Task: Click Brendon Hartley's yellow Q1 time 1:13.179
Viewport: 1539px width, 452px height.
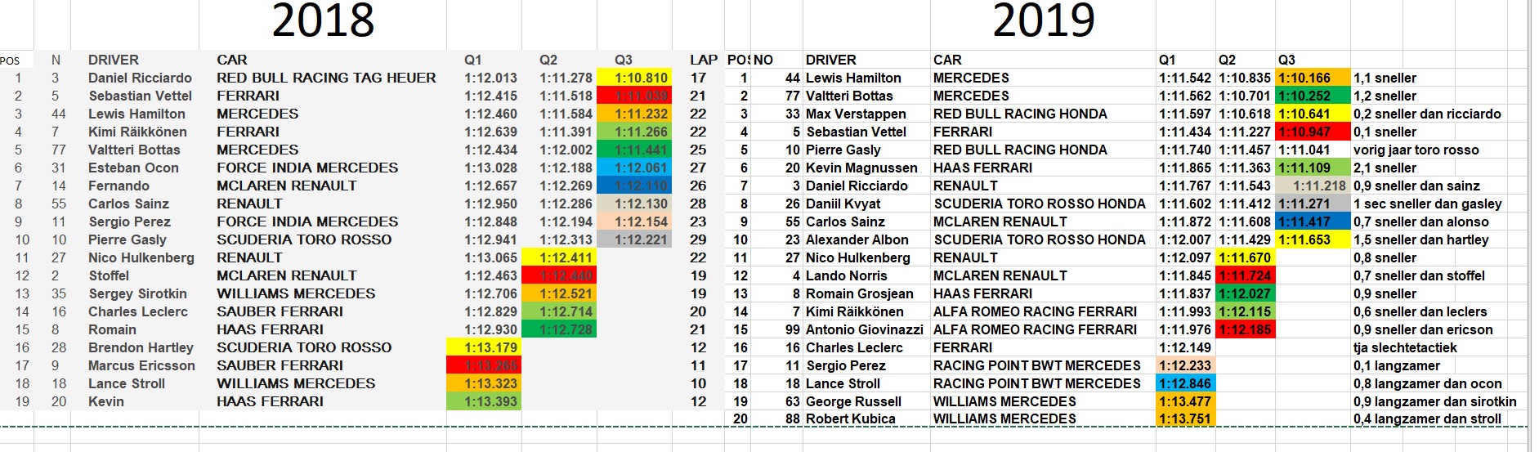Action: (484, 347)
